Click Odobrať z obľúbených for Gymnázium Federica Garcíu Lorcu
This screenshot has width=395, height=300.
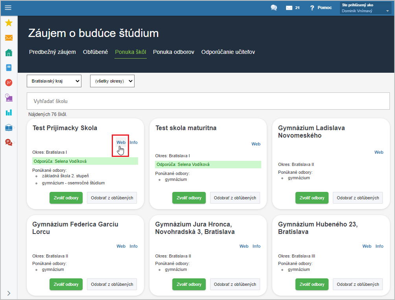tap(112, 284)
